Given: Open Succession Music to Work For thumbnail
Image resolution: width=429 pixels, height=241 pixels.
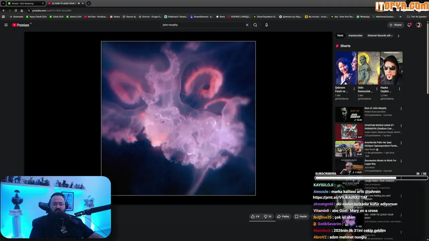Looking at the screenshot, I should click(349, 166).
